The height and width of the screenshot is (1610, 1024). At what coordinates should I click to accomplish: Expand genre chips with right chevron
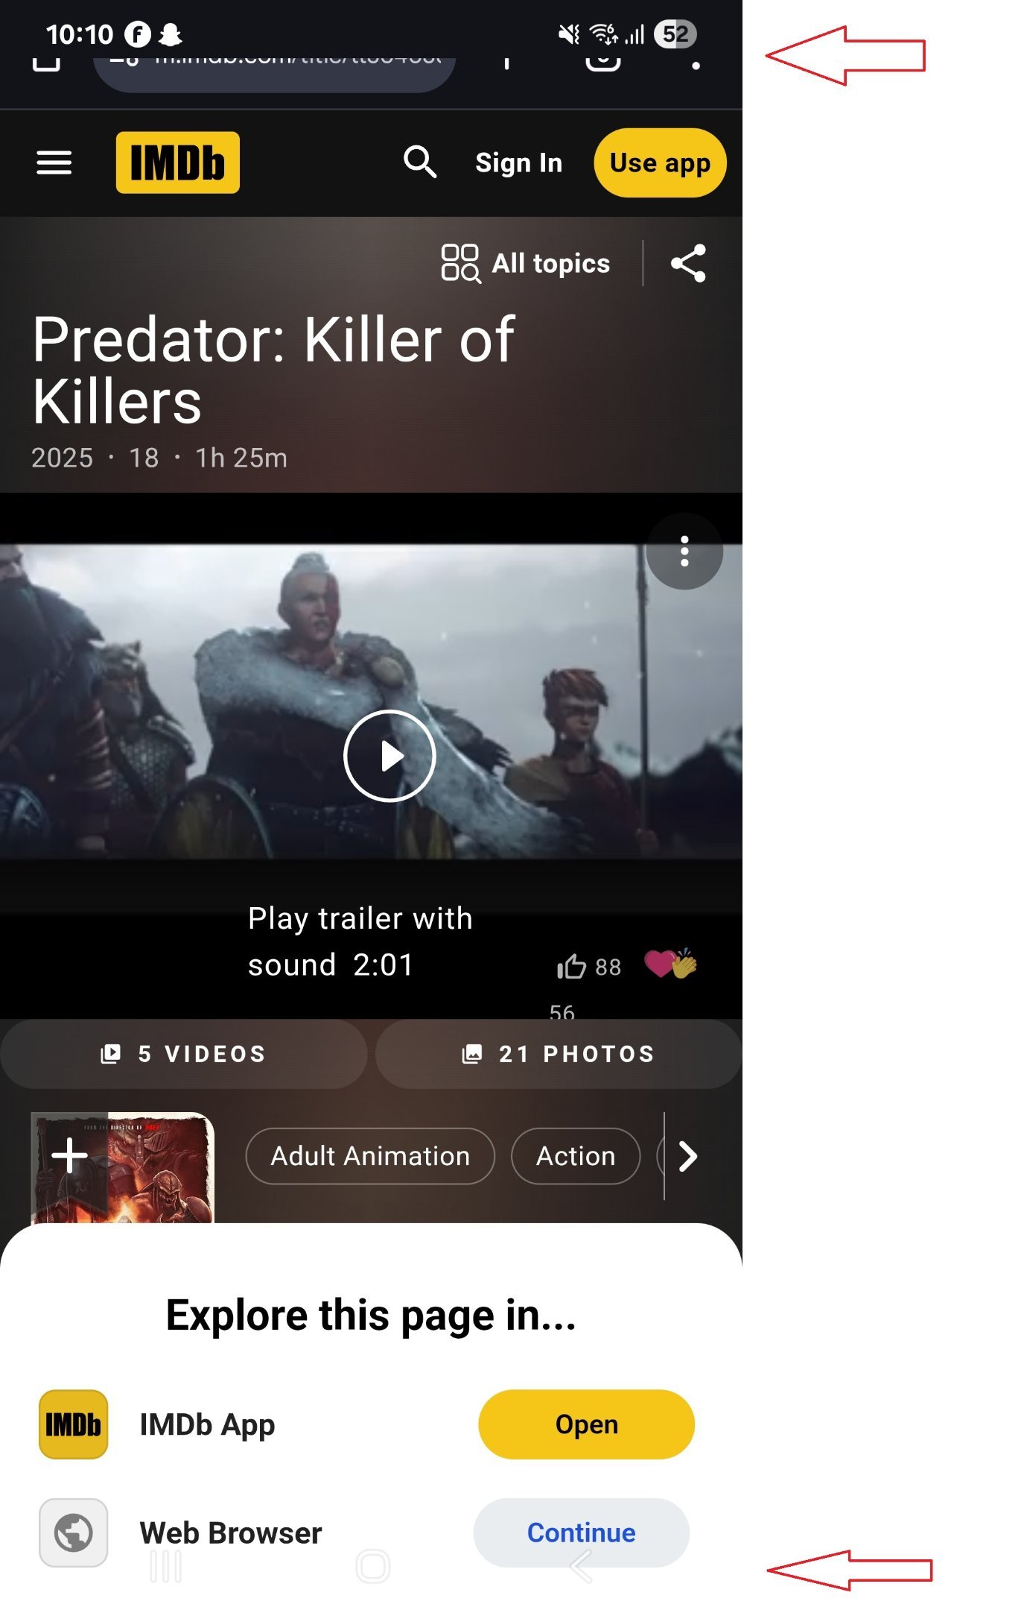coord(687,1156)
